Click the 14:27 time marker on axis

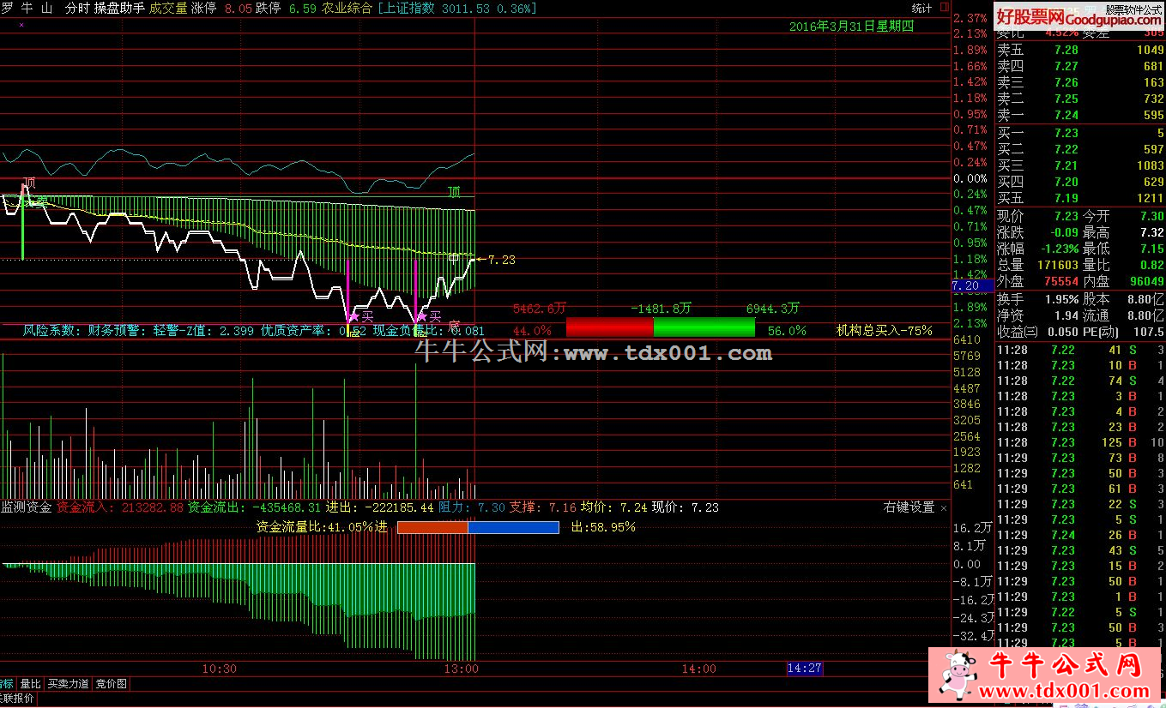[805, 668]
